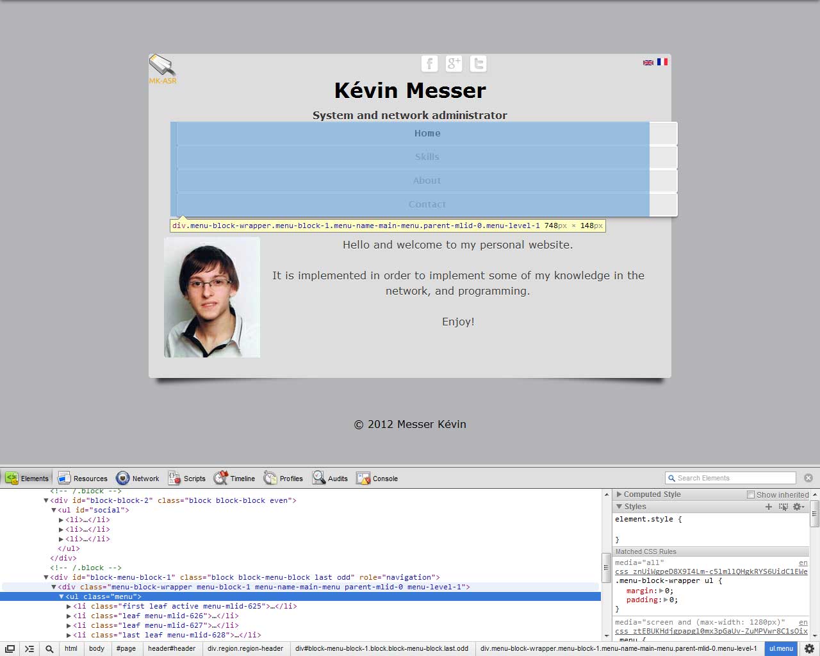Open the Contact menu link

coord(427,204)
